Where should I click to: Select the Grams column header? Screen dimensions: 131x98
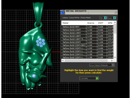point(91,23)
